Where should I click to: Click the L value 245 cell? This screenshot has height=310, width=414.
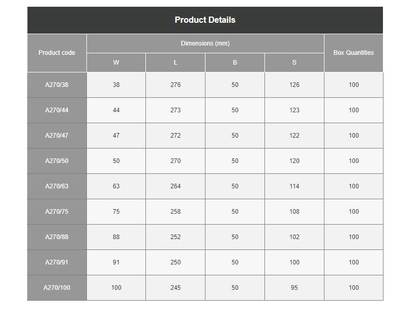[x=175, y=288]
